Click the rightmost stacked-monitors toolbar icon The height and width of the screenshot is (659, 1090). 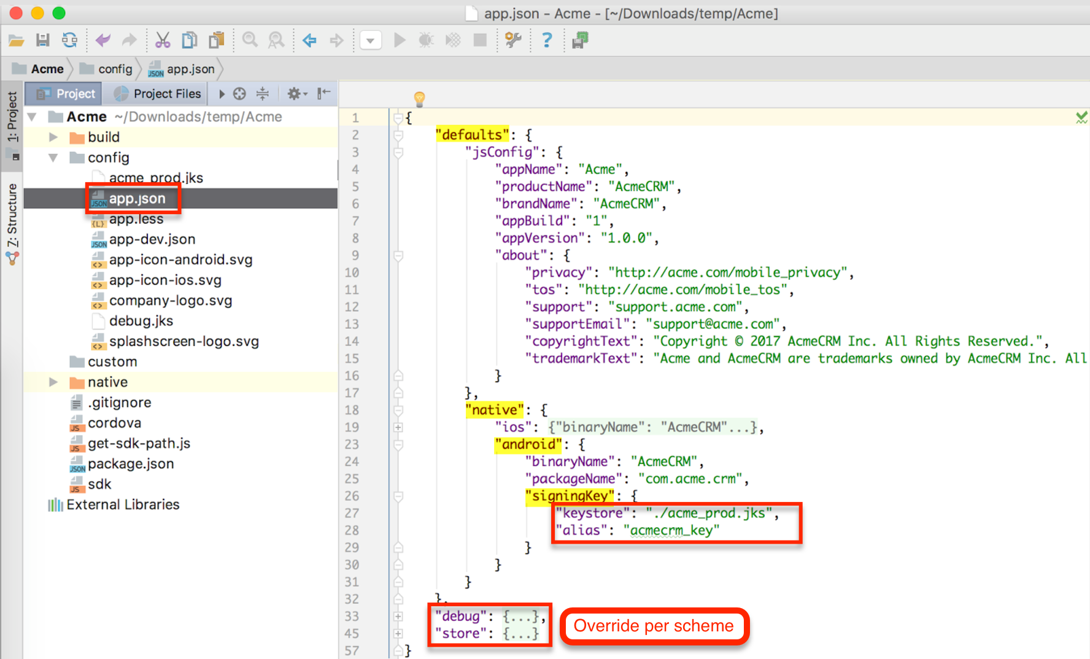tap(580, 40)
